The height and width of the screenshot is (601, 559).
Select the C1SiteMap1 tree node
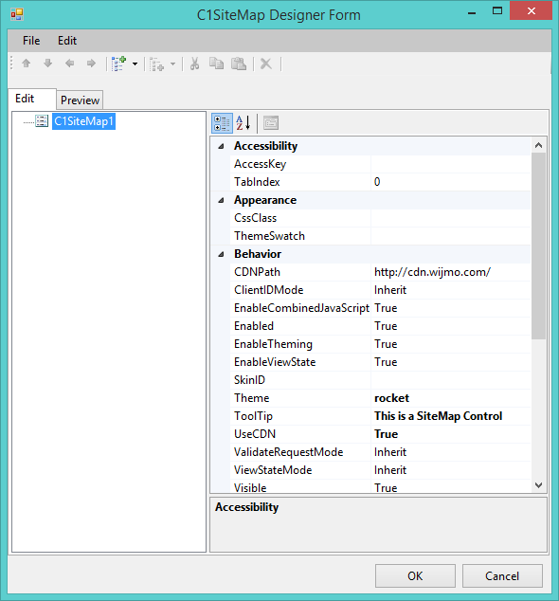coord(83,121)
